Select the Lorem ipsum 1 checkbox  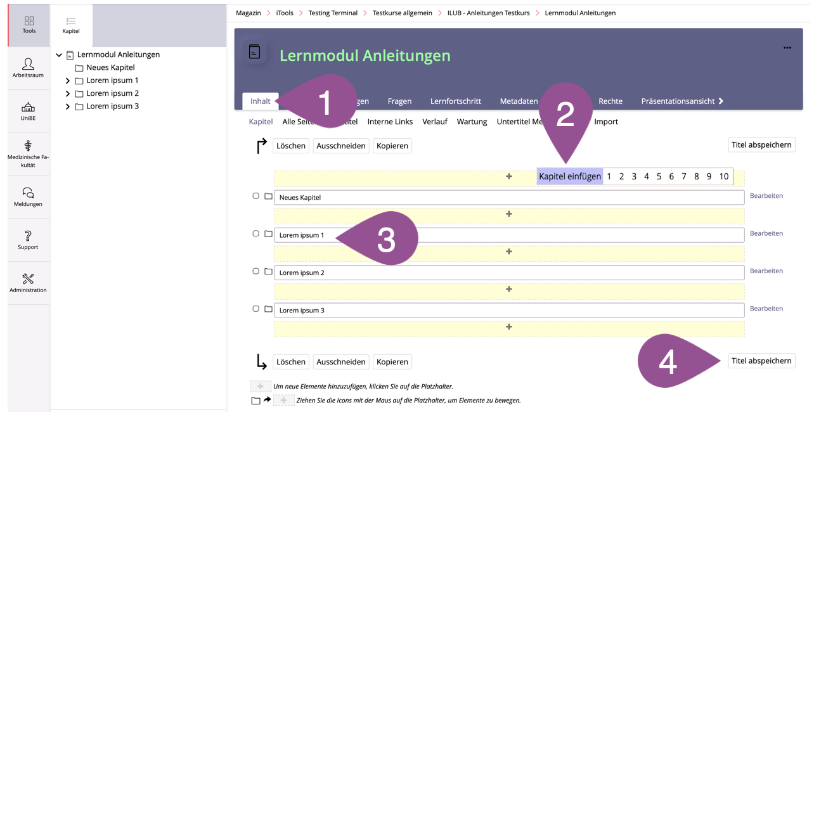256,233
